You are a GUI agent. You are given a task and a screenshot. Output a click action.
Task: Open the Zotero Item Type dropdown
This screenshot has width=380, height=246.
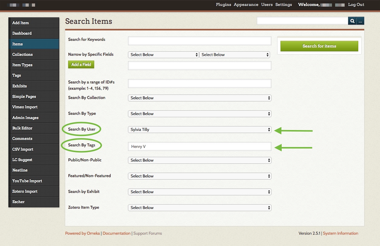(x=200, y=208)
